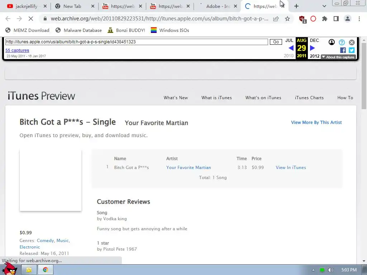Open the Chrome profile avatar
The width and height of the screenshot is (367, 275).
(x=348, y=19)
